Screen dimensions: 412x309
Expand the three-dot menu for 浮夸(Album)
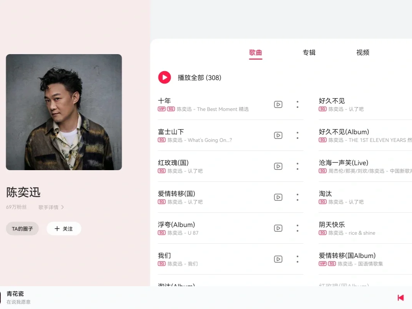(x=298, y=228)
